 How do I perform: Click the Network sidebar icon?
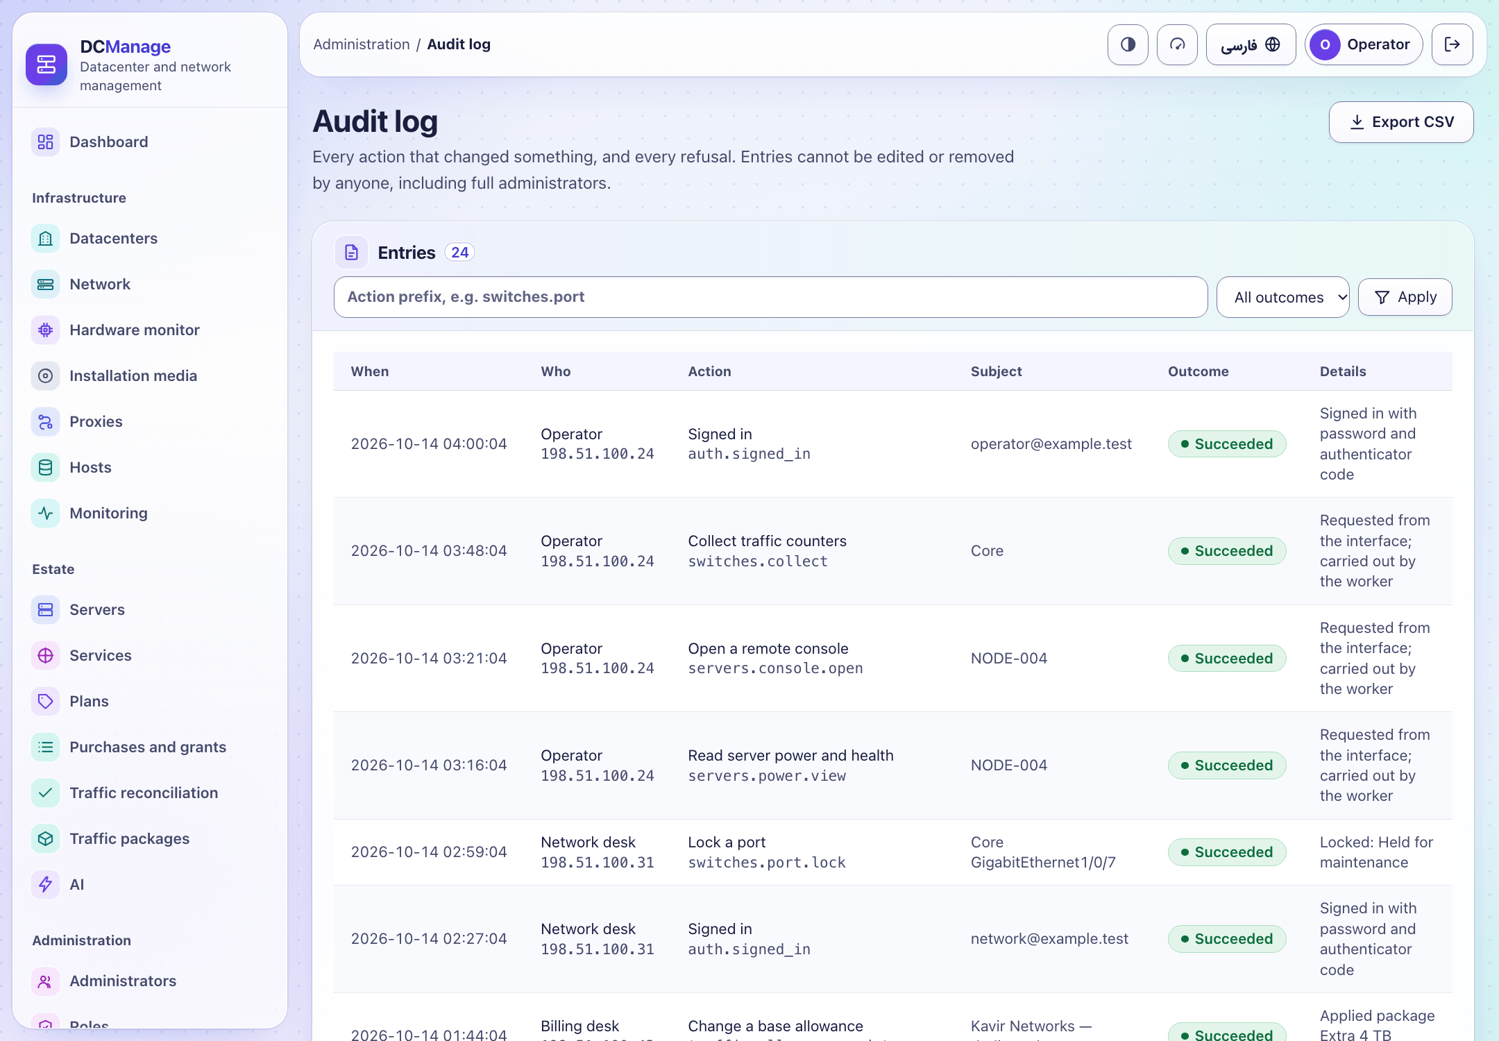[x=45, y=284]
